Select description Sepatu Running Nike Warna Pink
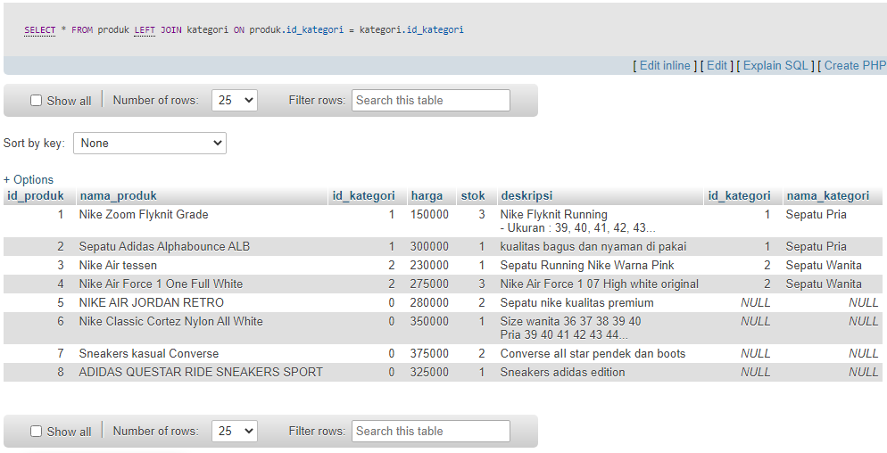 (x=587, y=265)
